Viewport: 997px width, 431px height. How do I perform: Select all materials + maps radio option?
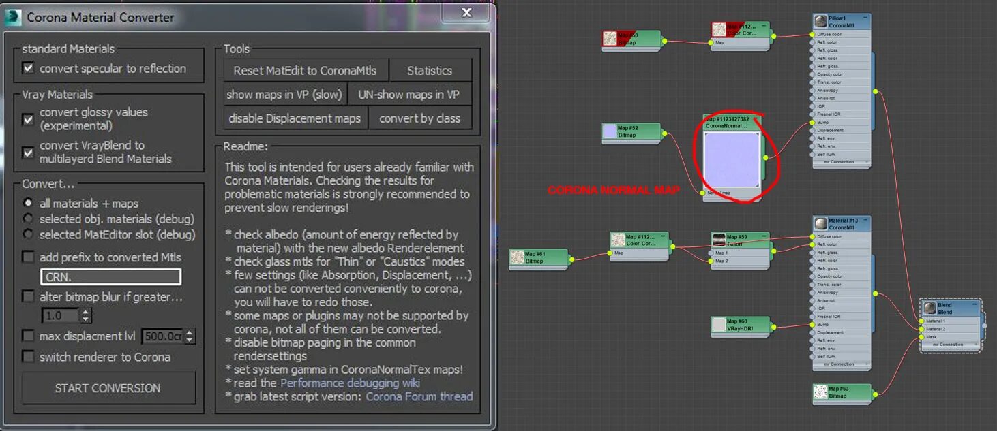[x=28, y=203]
